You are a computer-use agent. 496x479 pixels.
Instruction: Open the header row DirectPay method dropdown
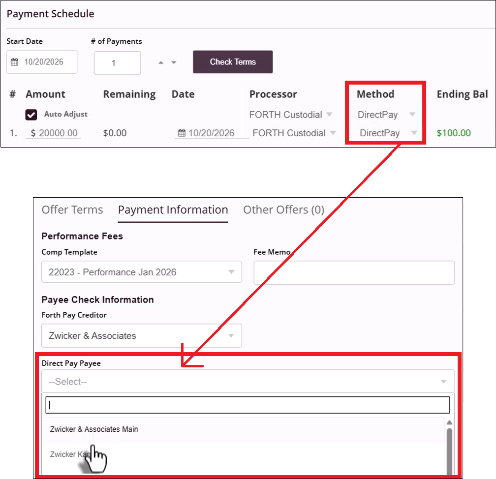[386, 115]
